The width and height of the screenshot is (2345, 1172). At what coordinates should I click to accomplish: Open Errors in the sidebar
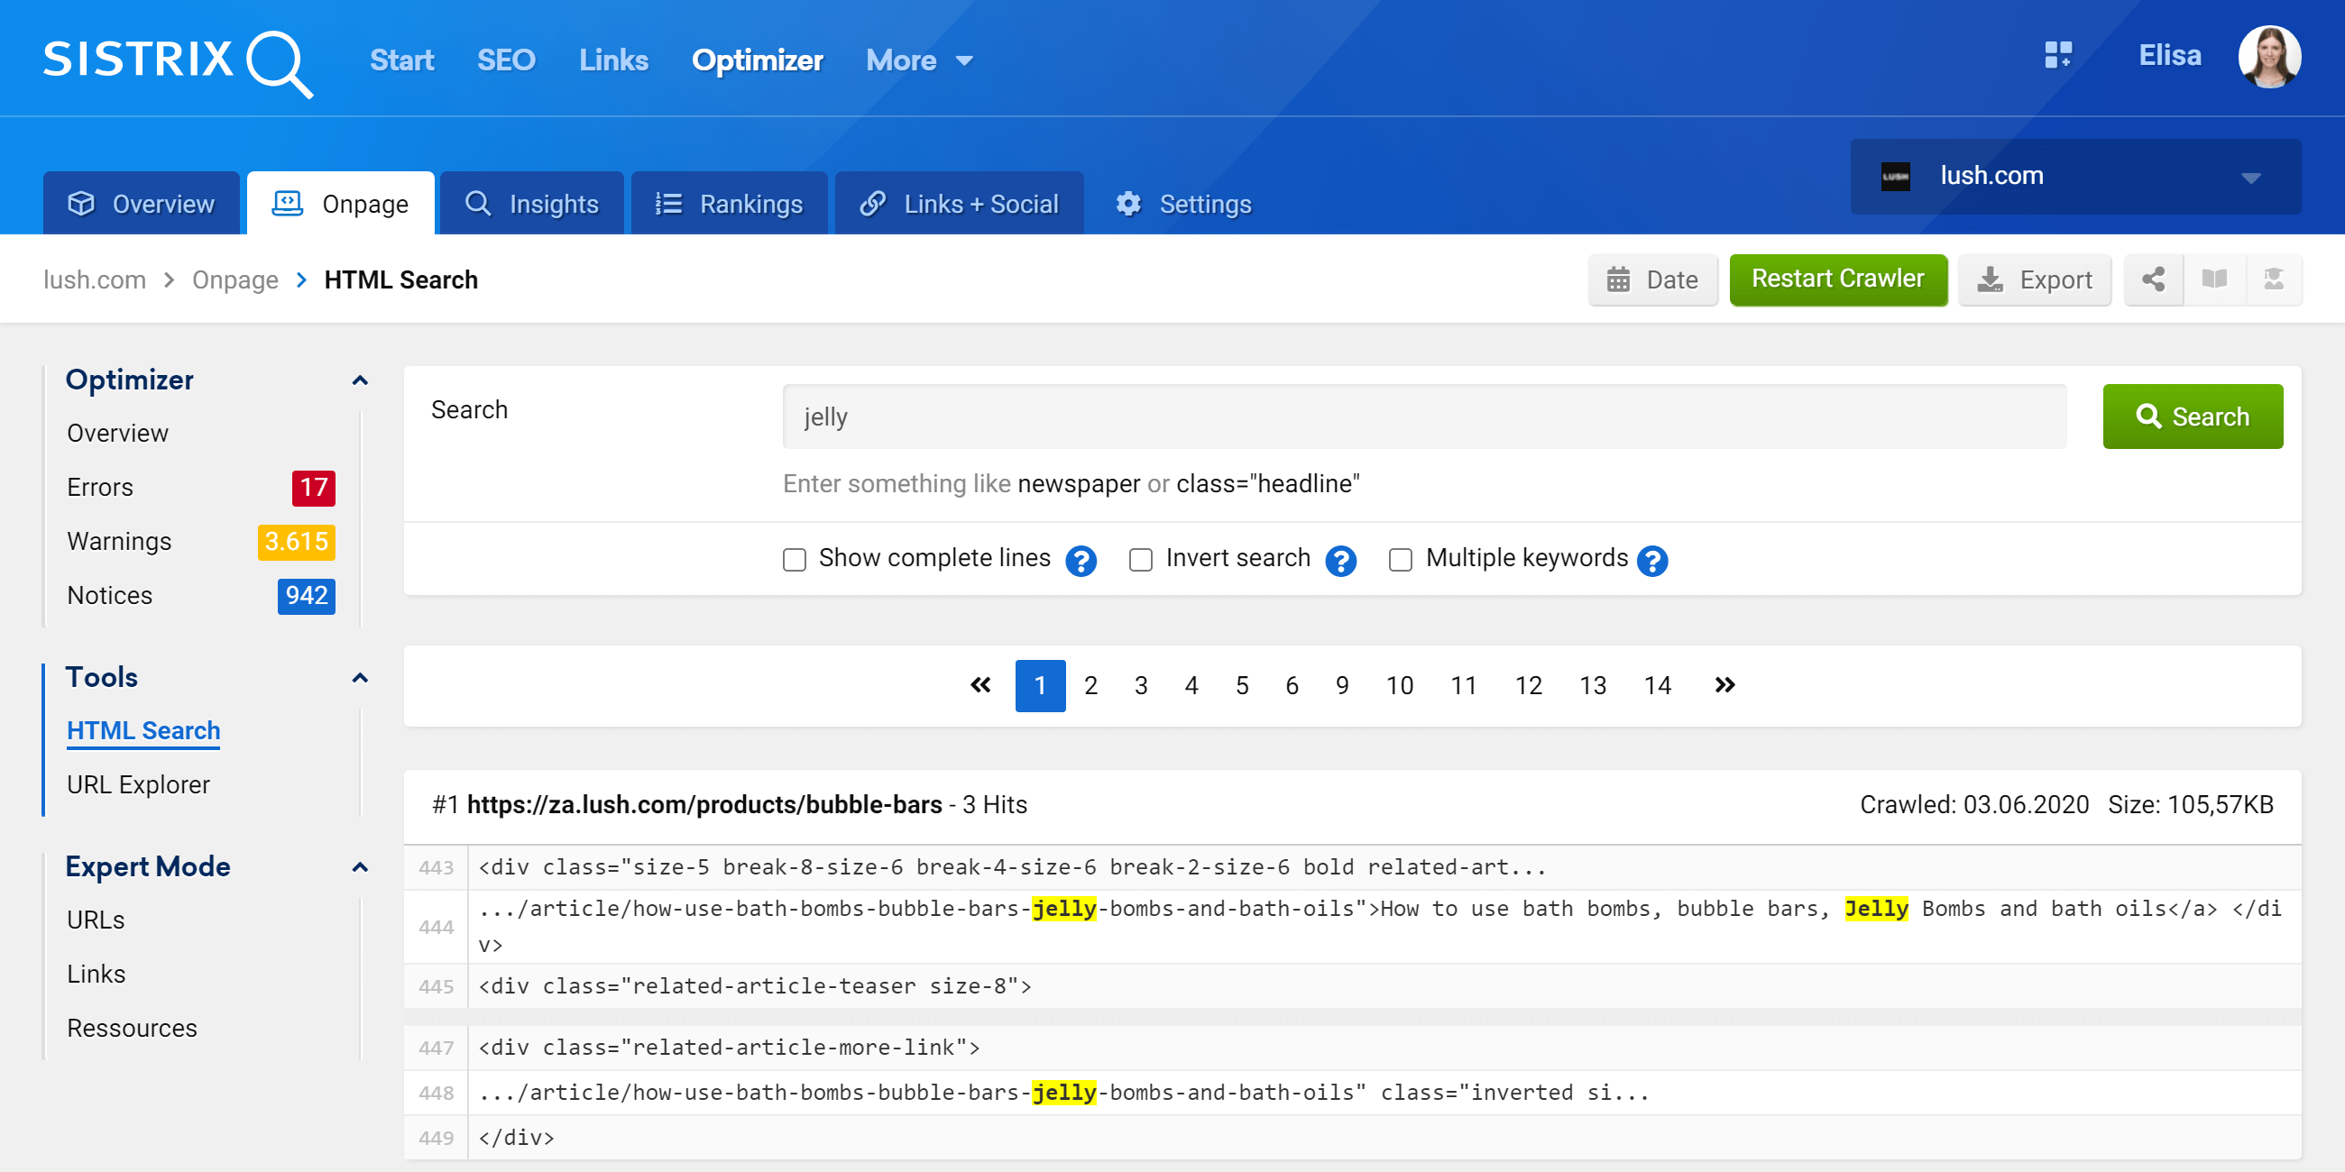point(100,488)
